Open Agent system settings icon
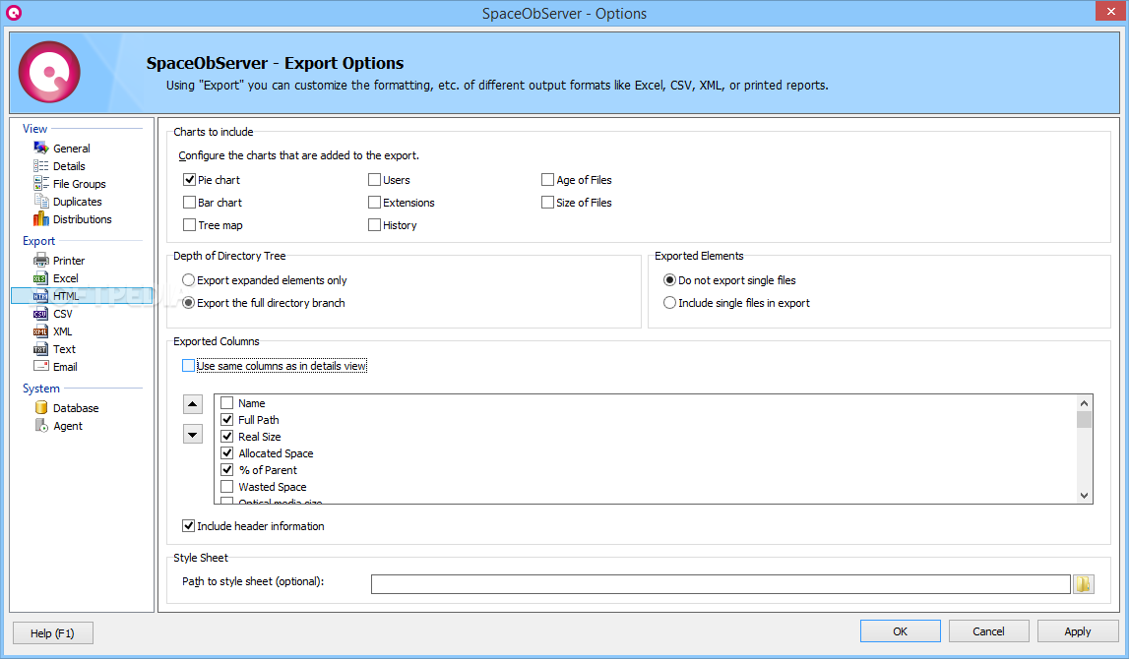This screenshot has height=659, width=1129. point(41,426)
